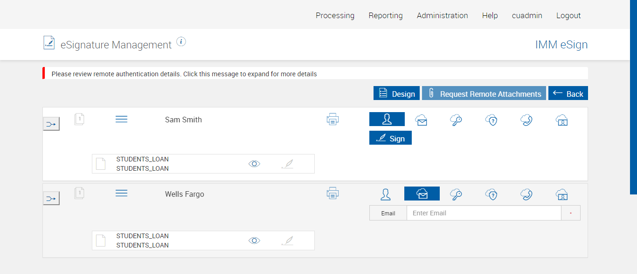Select the key authentication icon for Sam Smith
637x274 pixels.
point(456,120)
